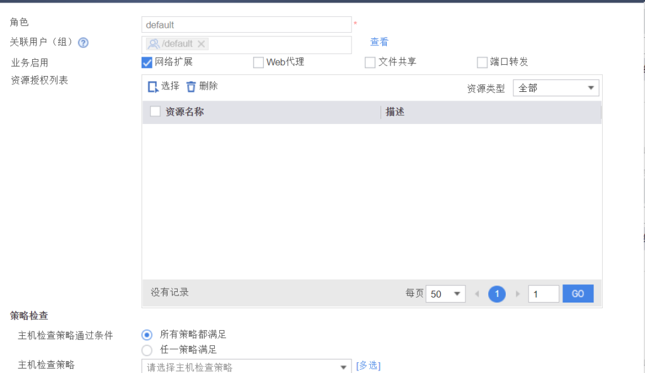Click the help icon beside 关联用户（组）

[x=83, y=43]
